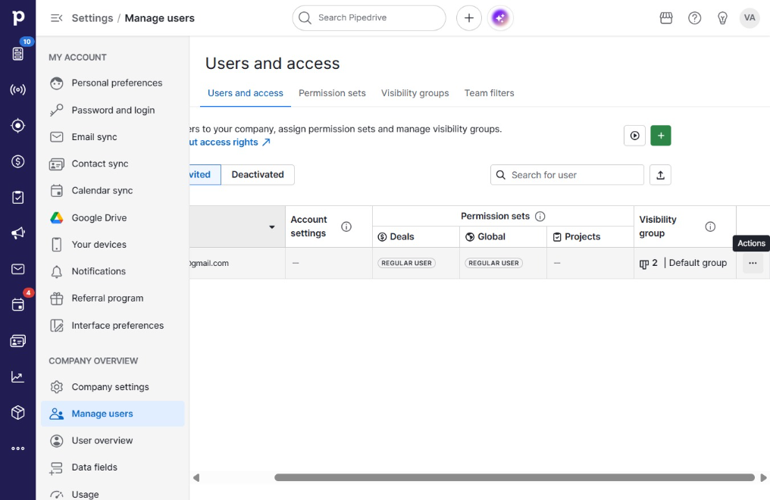
Task: Switch to the Users and access tab
Action: pos(245,93)
